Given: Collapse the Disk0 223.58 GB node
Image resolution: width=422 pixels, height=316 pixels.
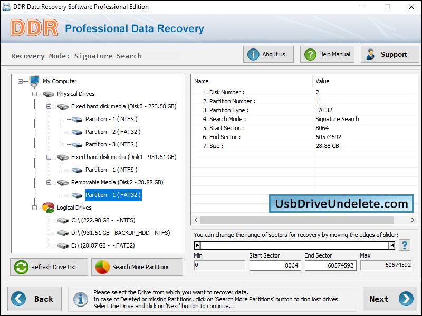Looking at the screenshot, I should pos(49,107).
